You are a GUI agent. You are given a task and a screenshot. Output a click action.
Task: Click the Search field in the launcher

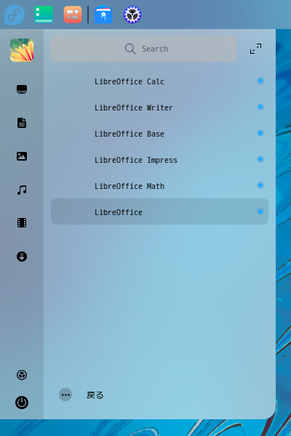(144, 49)
